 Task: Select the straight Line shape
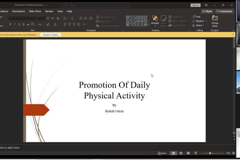131,17
